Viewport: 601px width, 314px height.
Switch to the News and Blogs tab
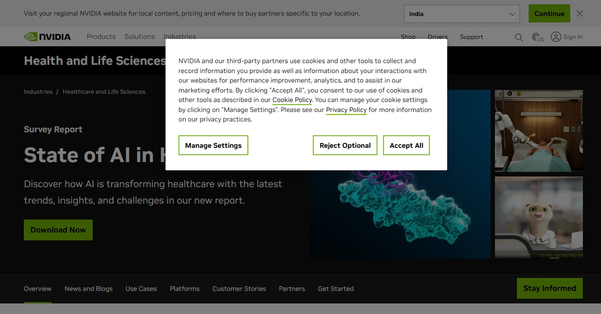(89, 288)
